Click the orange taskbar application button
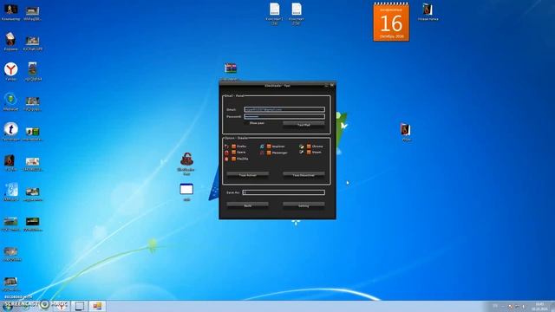Image resolution: width=555 pixels, height=312 pixels. click(x=97, y=306)
